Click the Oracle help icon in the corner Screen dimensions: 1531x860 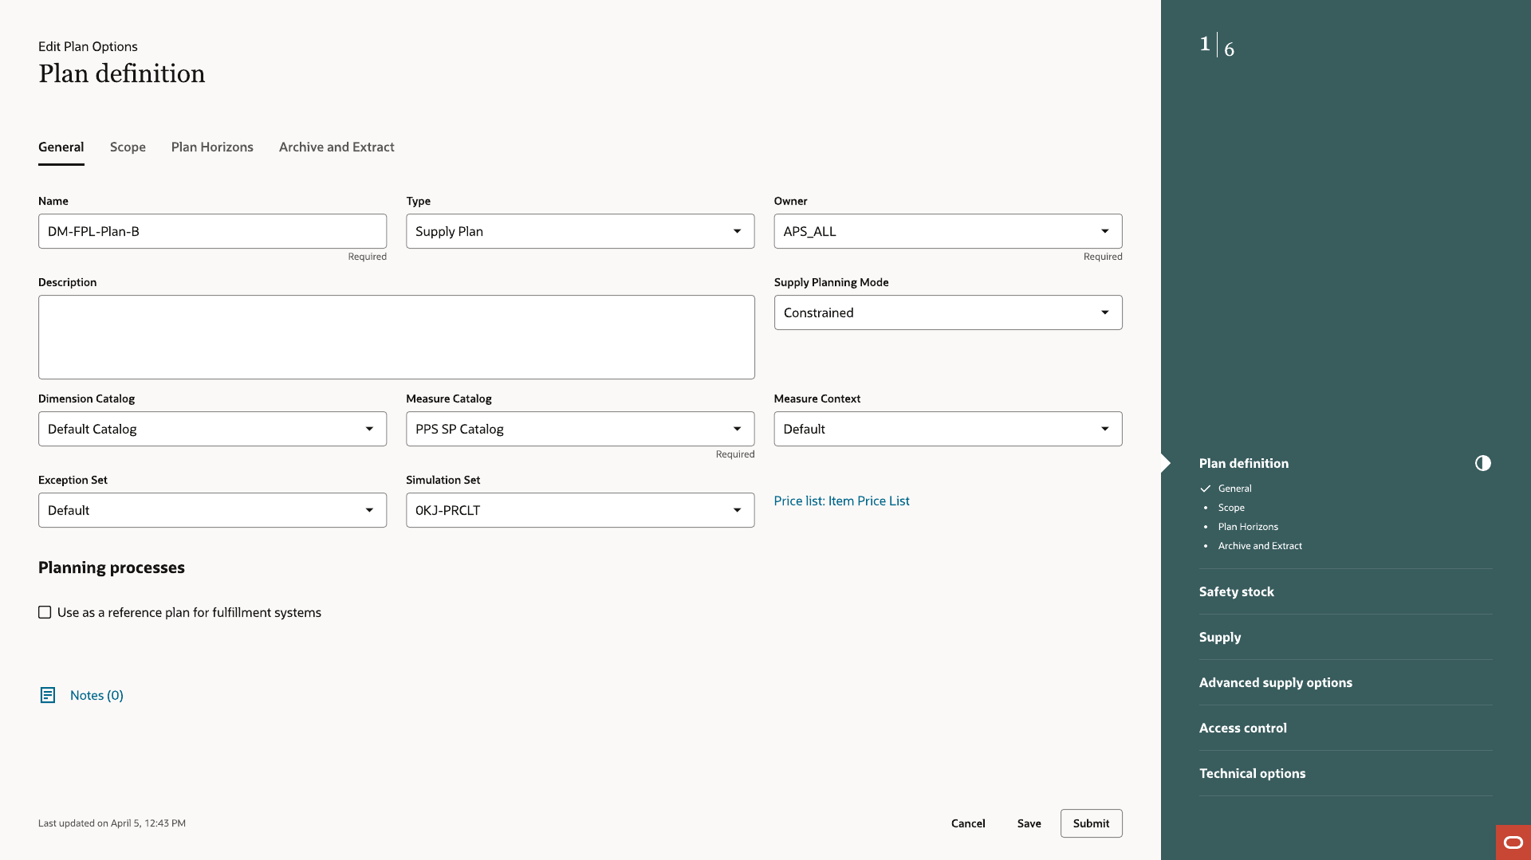(1513, 842)
